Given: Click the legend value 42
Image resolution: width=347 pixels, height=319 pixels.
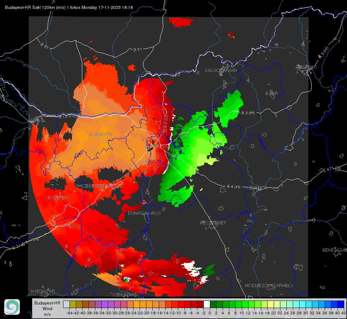Looking at the screenshot, I should click(344, 313).
